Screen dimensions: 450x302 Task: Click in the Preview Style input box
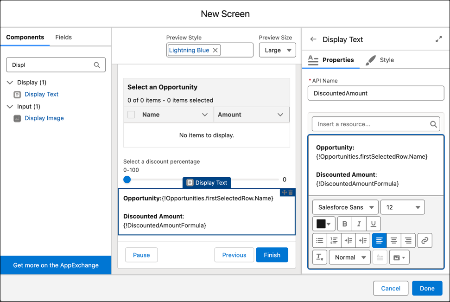210,50
